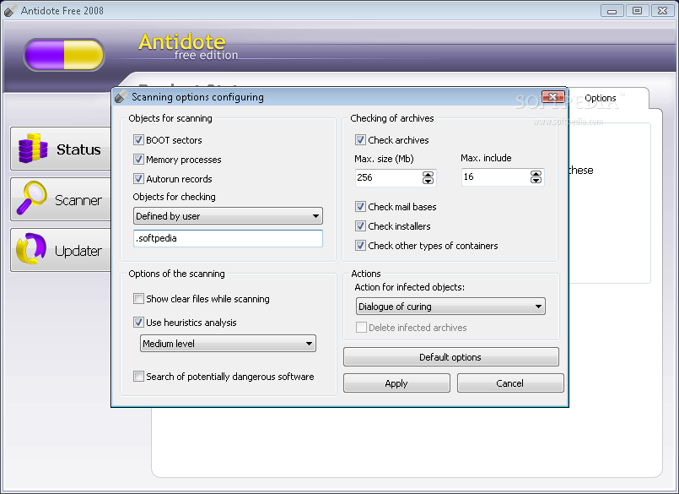Click the Updater circular arrows icon
The image size is (679, 494).
coord(31,249)
